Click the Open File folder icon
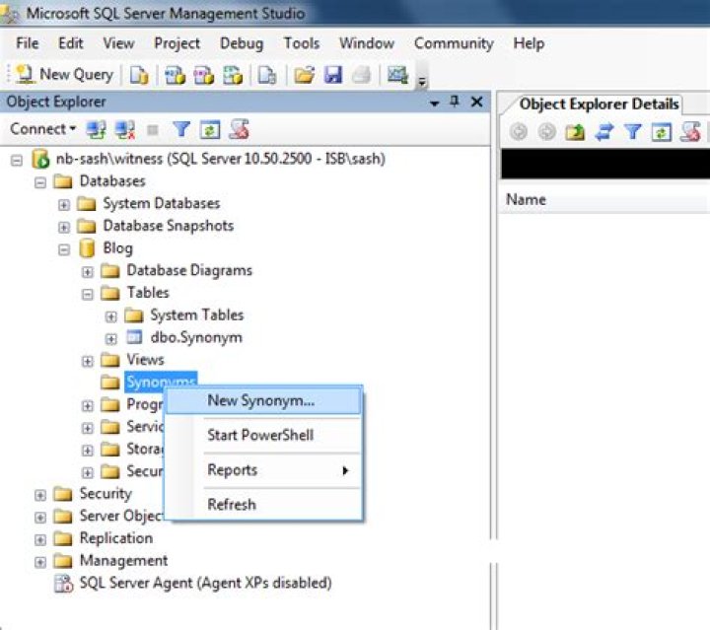This screenshot has height=630, width=710. [305, 75]
